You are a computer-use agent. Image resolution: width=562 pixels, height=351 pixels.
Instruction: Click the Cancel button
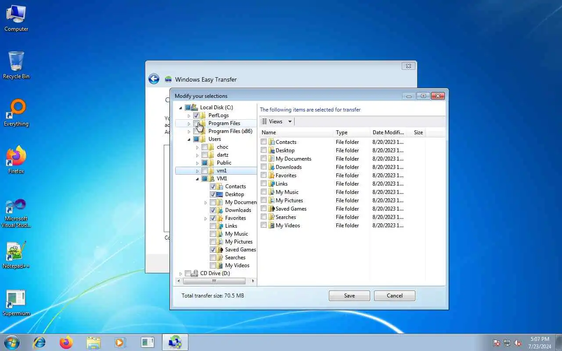pyautogui.click(x=395, y=296)
